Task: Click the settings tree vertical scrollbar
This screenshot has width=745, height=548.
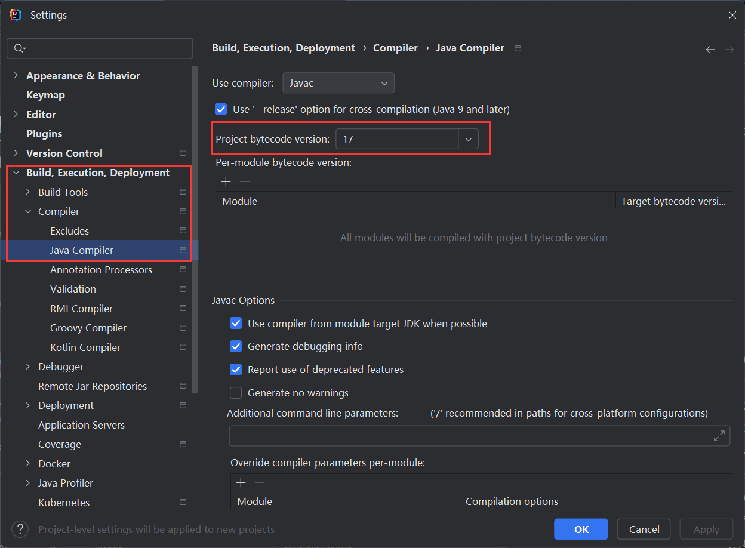Action: click(x=195, y=230)
